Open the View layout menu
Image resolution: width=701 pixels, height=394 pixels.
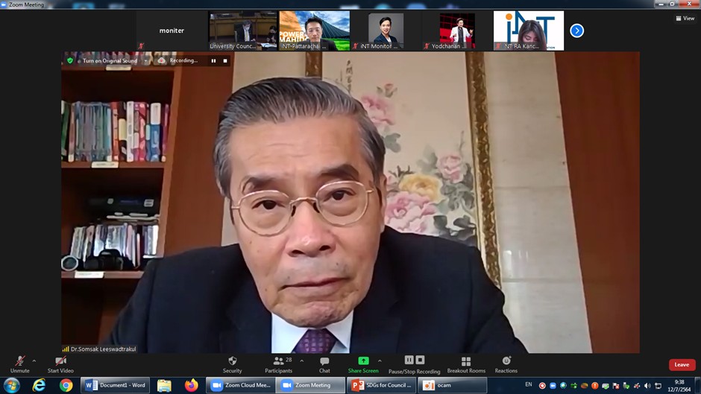coord(685,18)
